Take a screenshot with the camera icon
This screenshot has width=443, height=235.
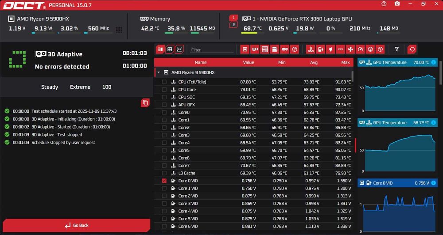tap(397, 4)
